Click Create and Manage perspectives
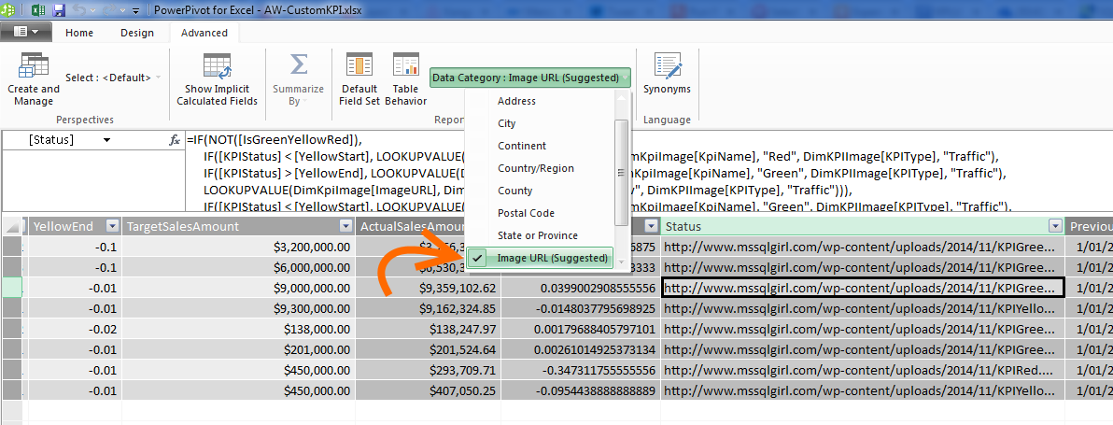1113x425 pixels. click(x=34, y=80)
